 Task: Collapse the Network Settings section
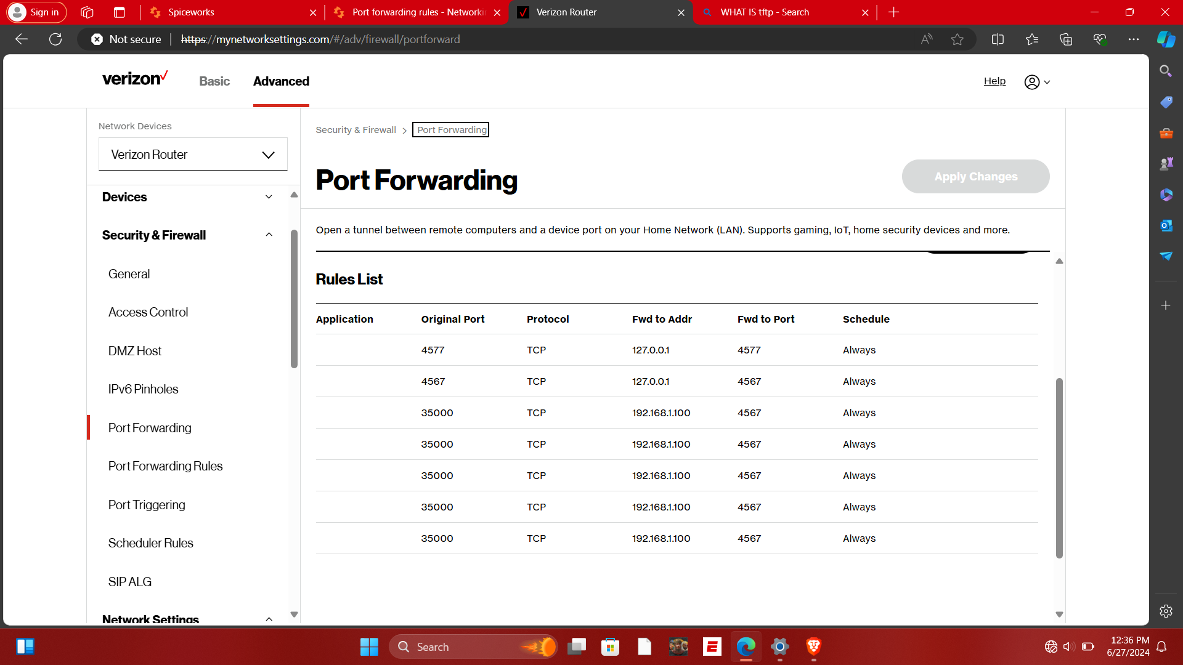click(269, 619)
